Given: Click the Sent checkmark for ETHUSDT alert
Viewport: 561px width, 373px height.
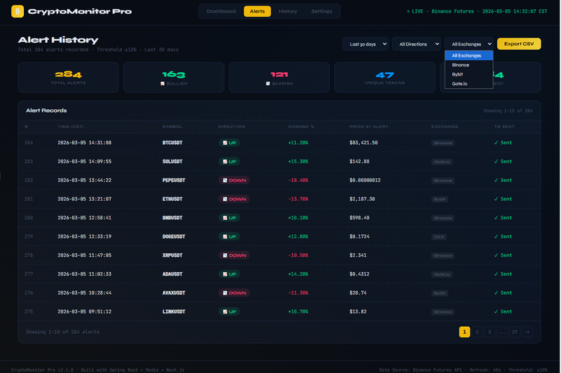Looking at the screenshot, I should [x=496, y=199].
